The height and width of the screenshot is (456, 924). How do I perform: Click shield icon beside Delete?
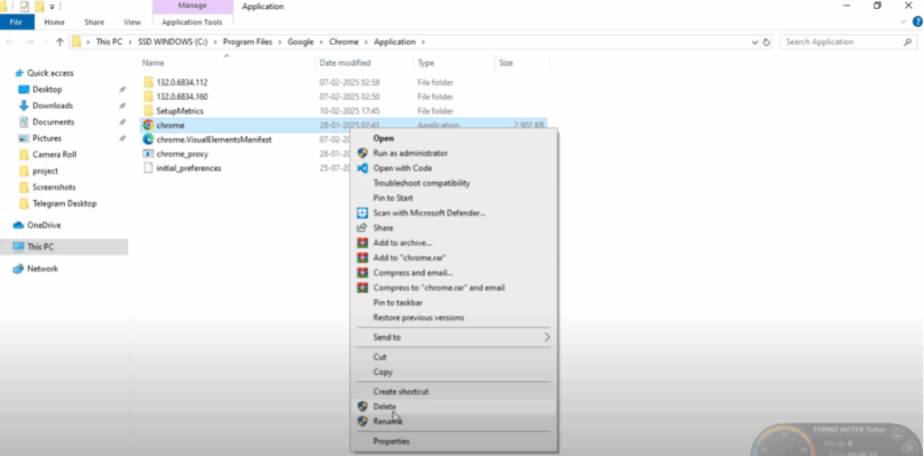(x=363, y=406)
